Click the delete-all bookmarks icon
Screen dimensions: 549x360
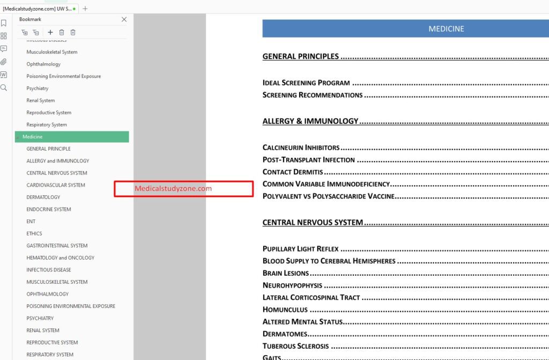click(73, 32)
